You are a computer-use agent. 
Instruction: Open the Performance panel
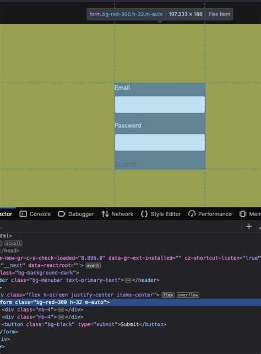[x=210, y=214]
